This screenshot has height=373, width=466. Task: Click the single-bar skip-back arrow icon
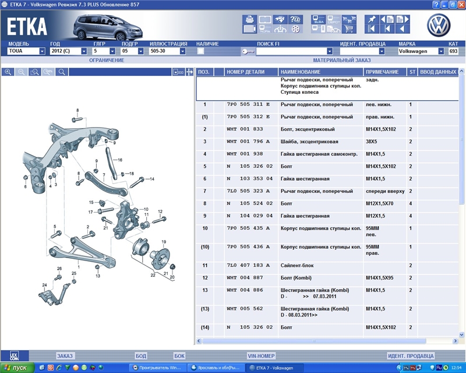point(387,29)
